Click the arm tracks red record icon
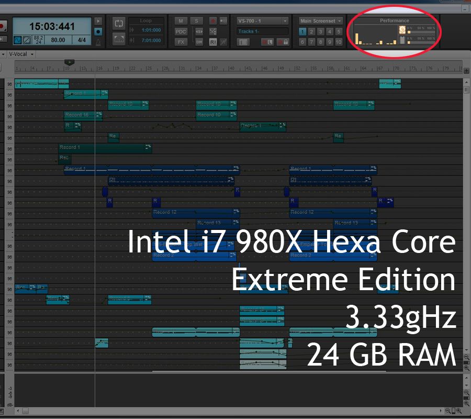This screenshot has width=471, height=419. tap(213, 21)
